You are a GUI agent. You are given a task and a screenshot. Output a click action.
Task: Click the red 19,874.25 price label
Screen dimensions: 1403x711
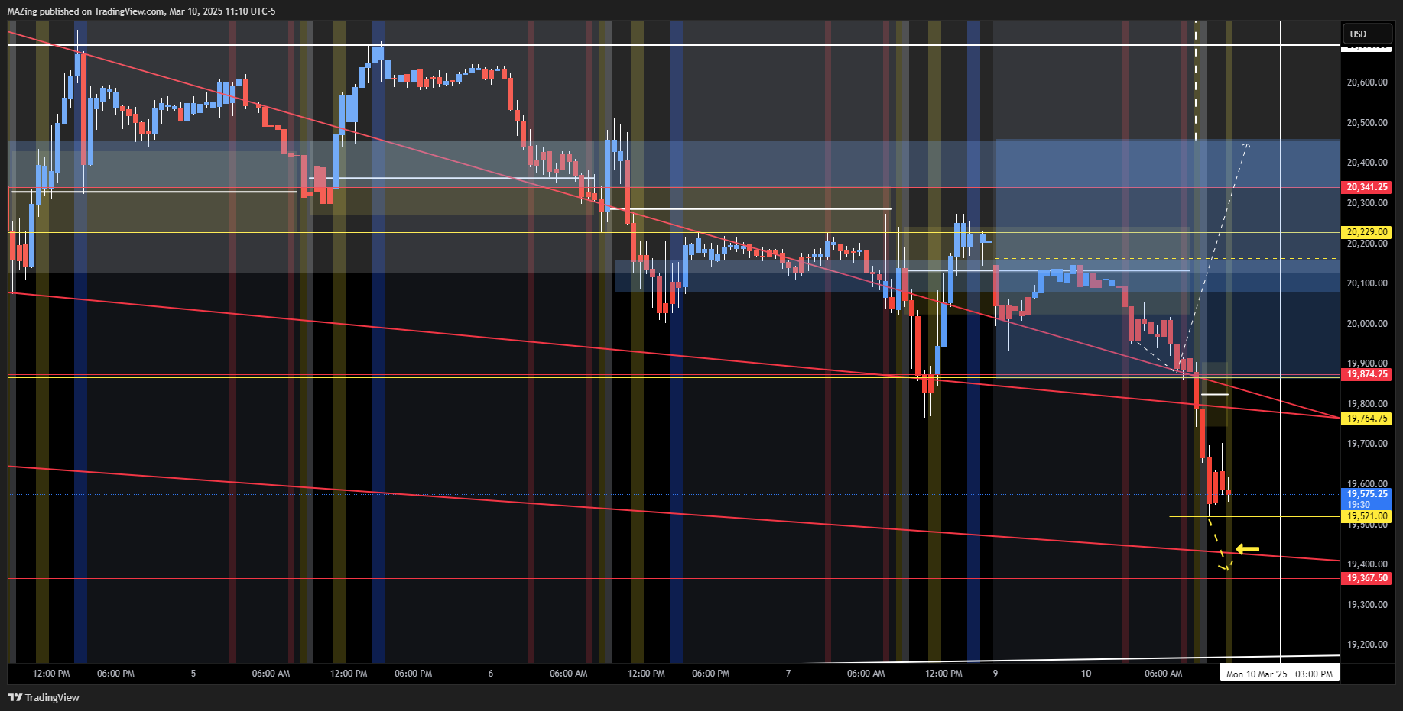1366,374
